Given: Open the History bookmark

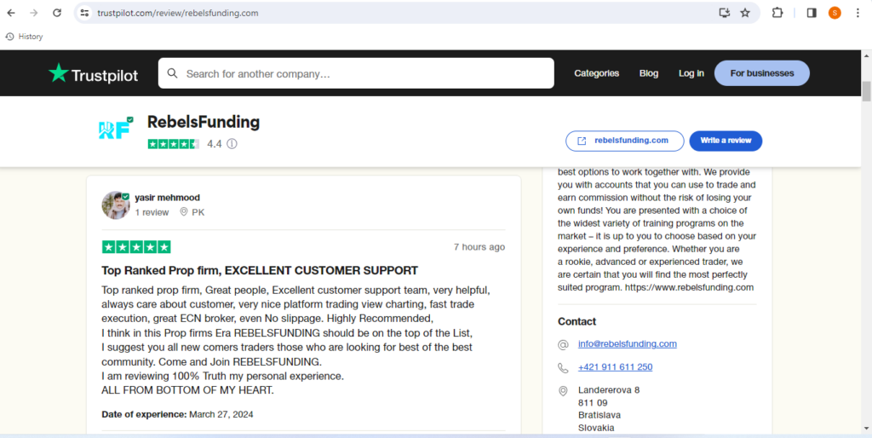Looking at the screenshot, I should [x=24, y=36].
